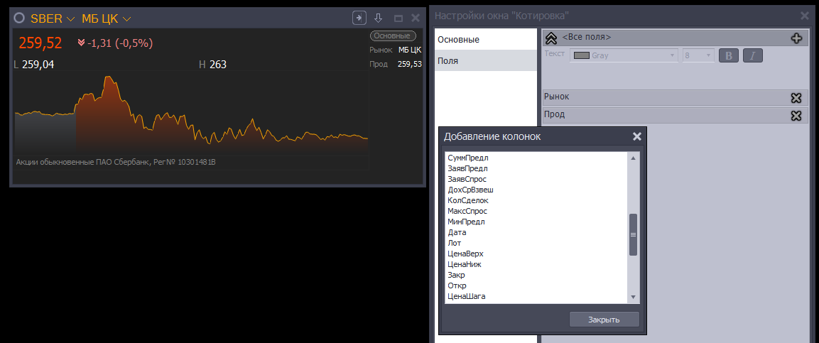The image size is (819, 343).
Task: Close the Добавление колонок dialog
Action: [636, 137]
